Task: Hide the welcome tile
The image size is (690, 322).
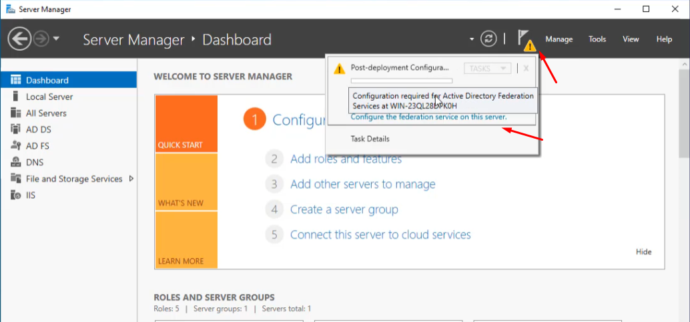Action: point(643,252)
